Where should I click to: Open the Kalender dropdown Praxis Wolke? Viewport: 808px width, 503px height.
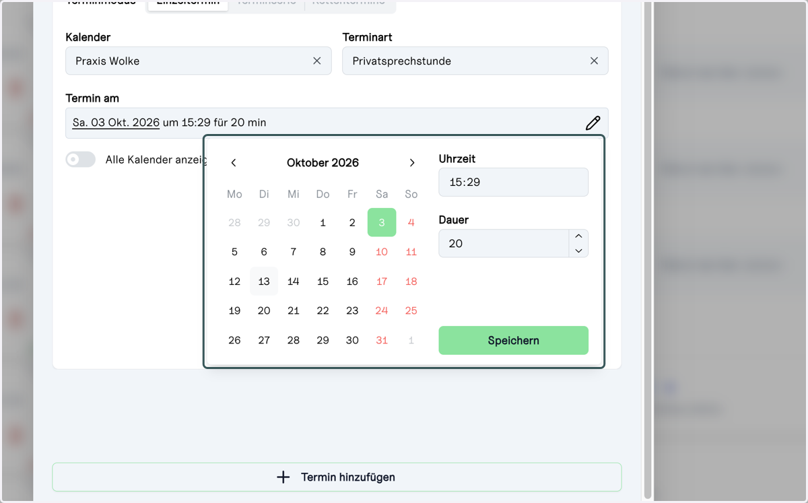[199, 61]
